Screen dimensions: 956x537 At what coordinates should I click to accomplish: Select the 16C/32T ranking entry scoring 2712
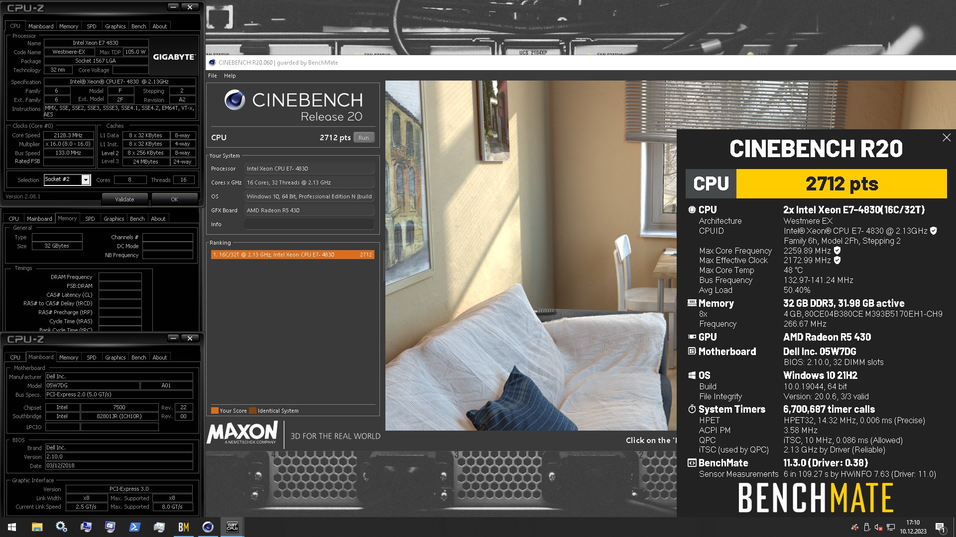click(293, 255)
